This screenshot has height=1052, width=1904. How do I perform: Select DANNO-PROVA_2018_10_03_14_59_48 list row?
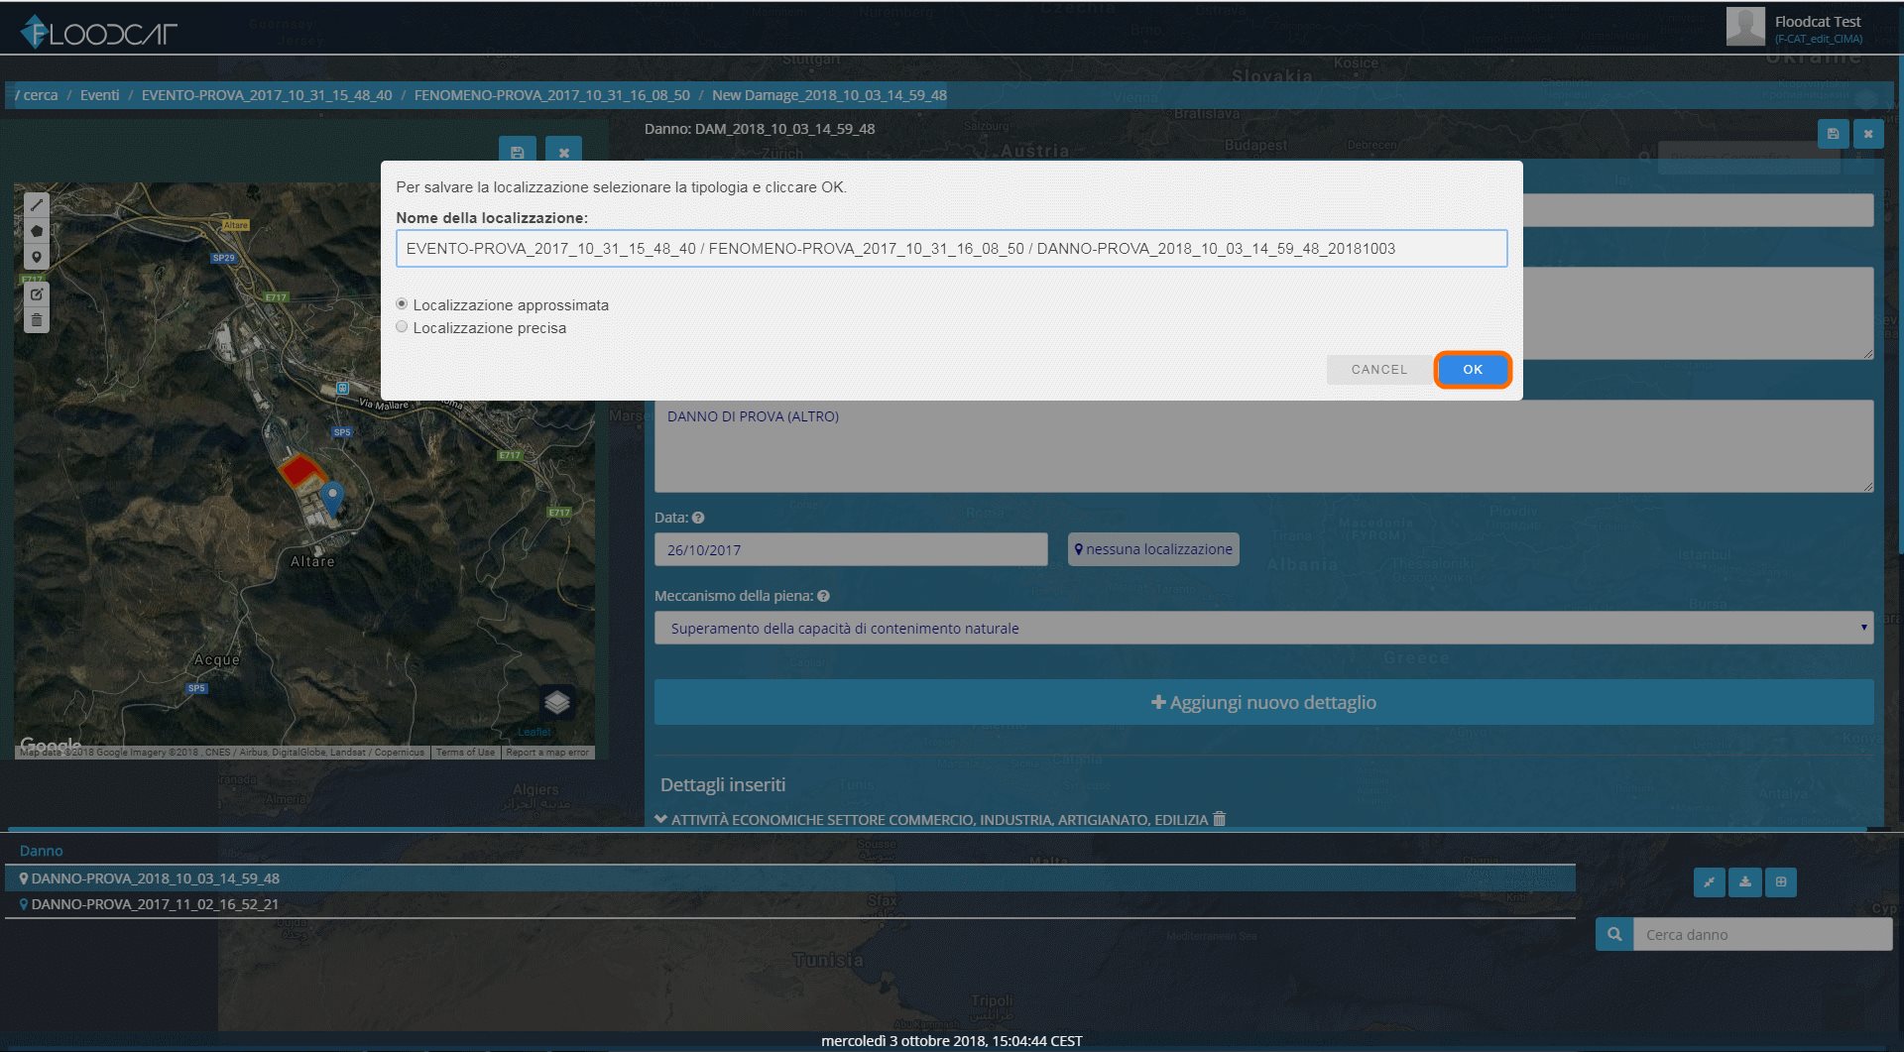[789, 878]
